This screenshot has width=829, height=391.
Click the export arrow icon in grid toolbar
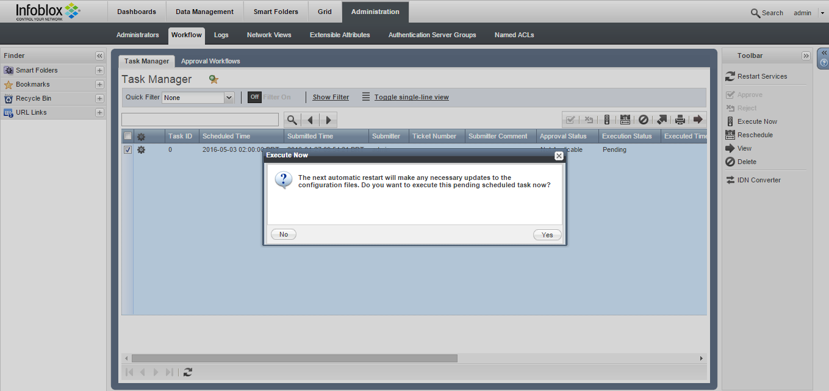click(x=661, y=120)
